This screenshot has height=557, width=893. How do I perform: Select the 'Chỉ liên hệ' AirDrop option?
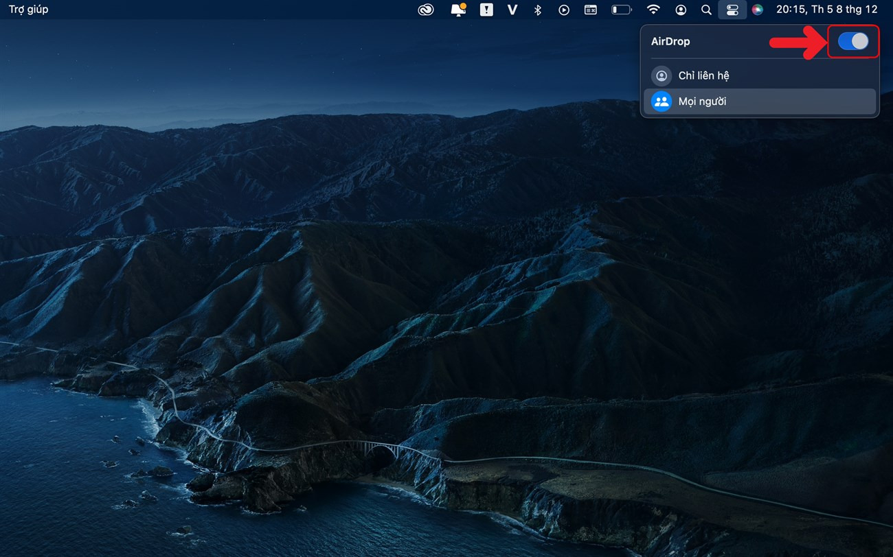[x=703, y=75]
